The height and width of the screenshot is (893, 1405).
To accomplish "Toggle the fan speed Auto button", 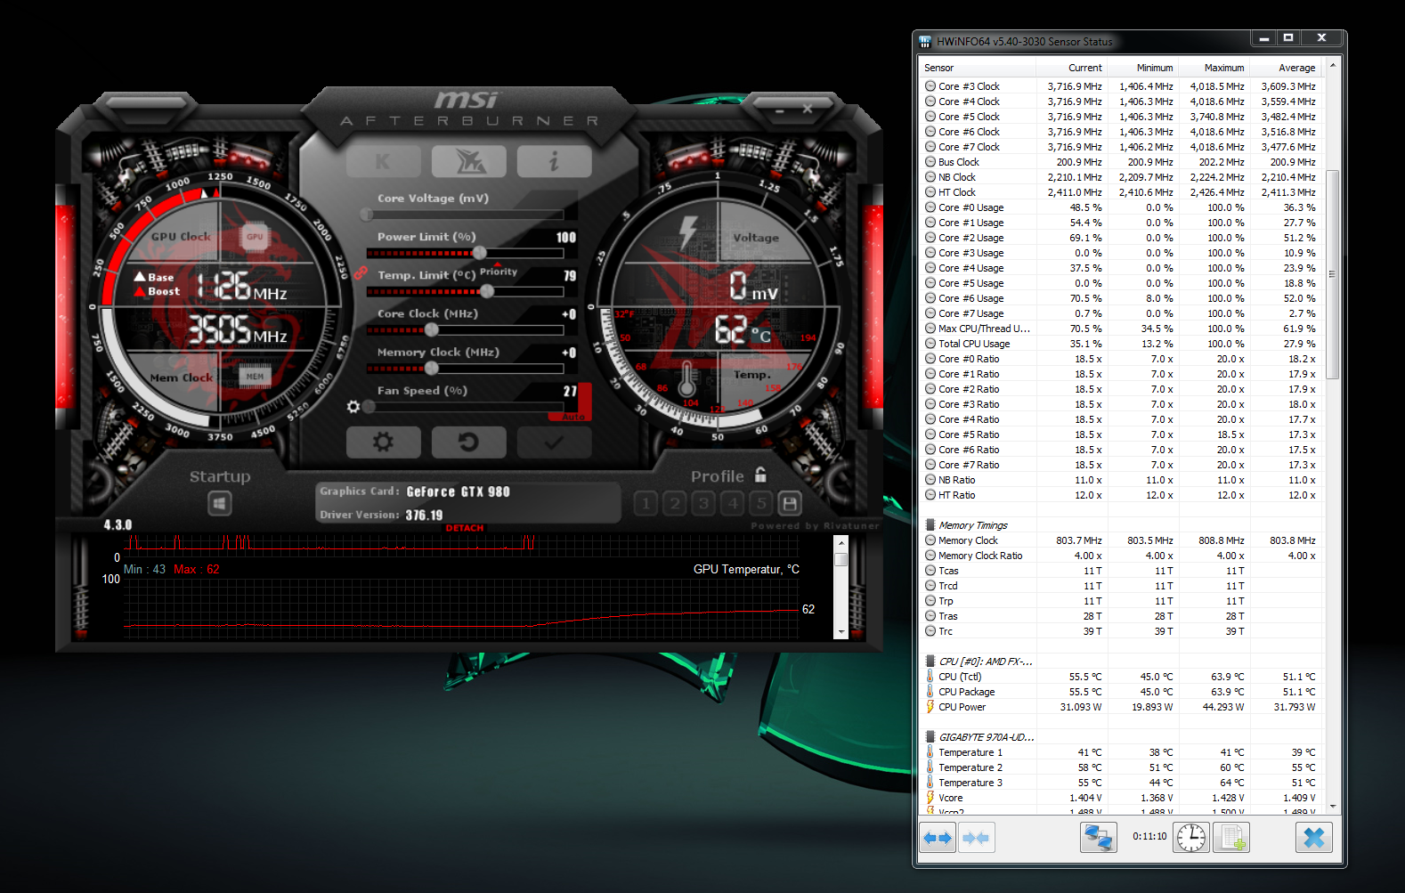I will pyautogui.click(x=573, y=417).
